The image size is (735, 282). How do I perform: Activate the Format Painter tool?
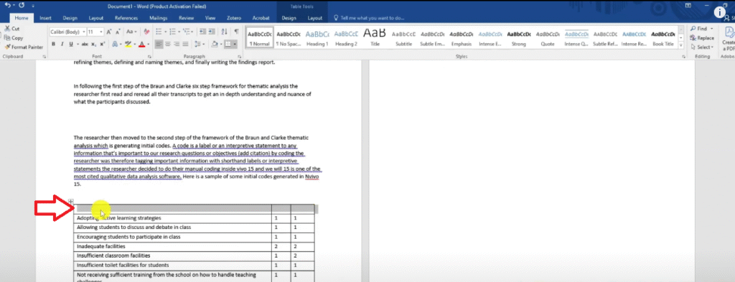[x=24, y=47]
